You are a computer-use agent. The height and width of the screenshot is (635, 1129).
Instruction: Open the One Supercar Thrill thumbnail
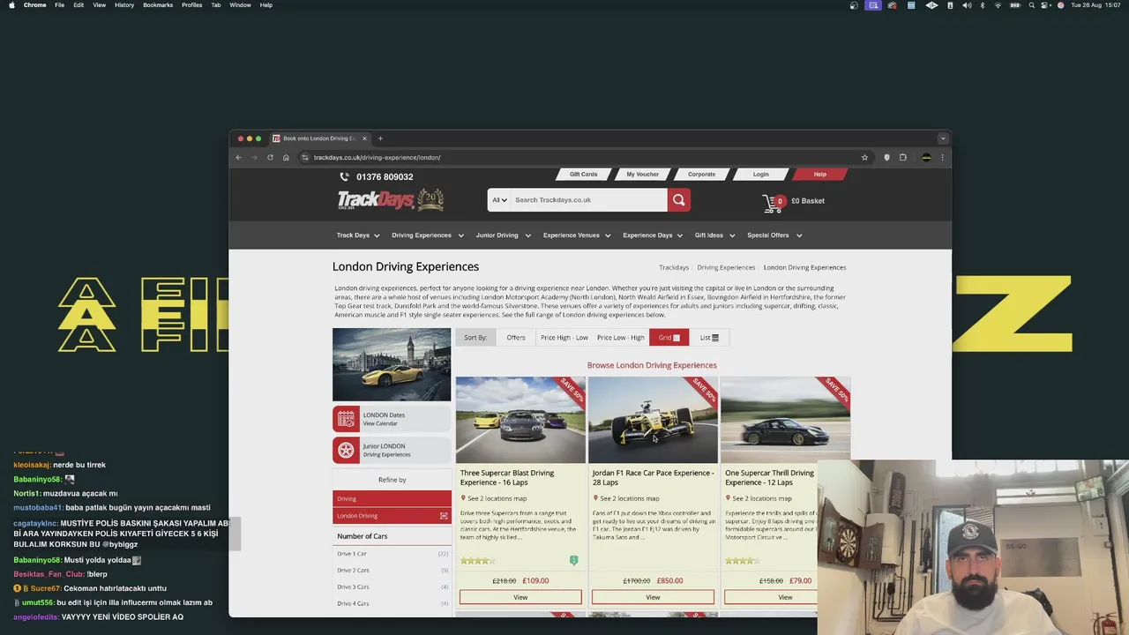pos(785,420)
